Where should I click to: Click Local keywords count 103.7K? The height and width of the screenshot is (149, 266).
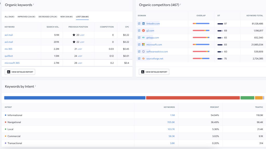pyautogui.click(x=171, y=129)
